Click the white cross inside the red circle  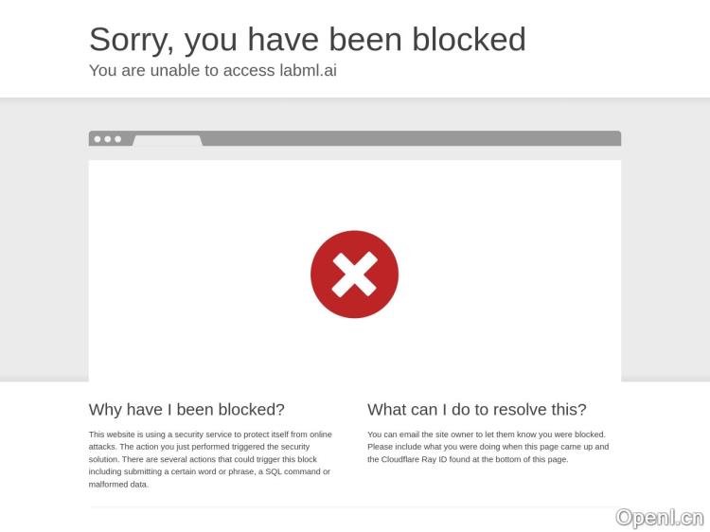(355, 275)
